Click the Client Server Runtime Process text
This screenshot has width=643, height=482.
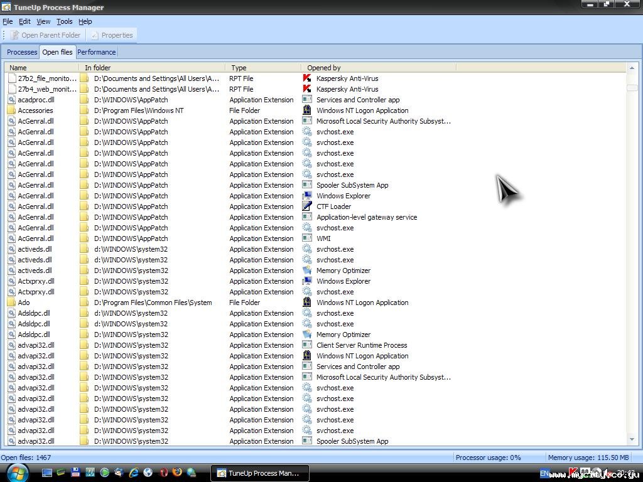362,345
